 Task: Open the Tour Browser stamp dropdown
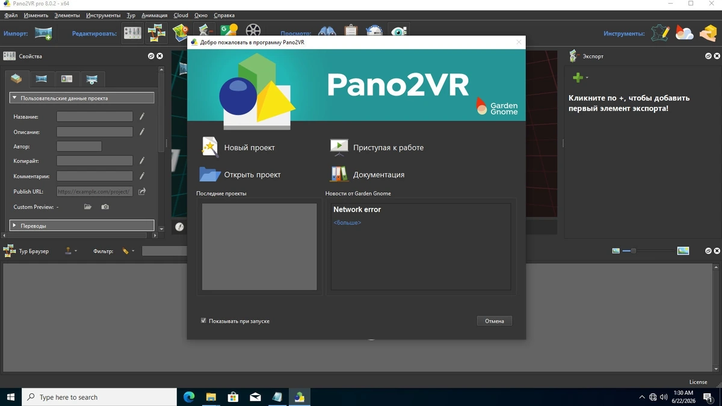[71, 251]
